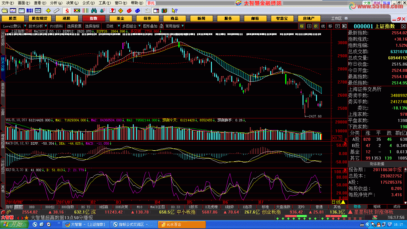Toggle the 权 adjustment button

click(x=316, y=26)
